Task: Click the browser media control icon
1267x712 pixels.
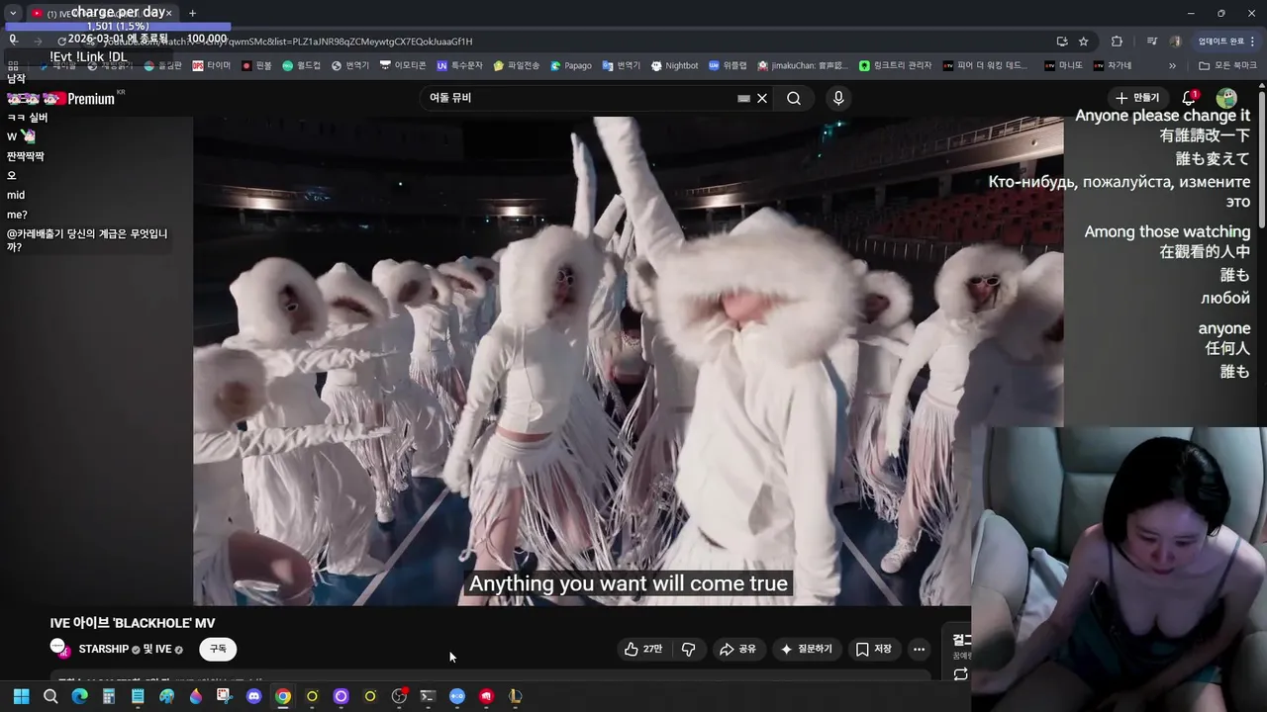Action: (1152, 42)
